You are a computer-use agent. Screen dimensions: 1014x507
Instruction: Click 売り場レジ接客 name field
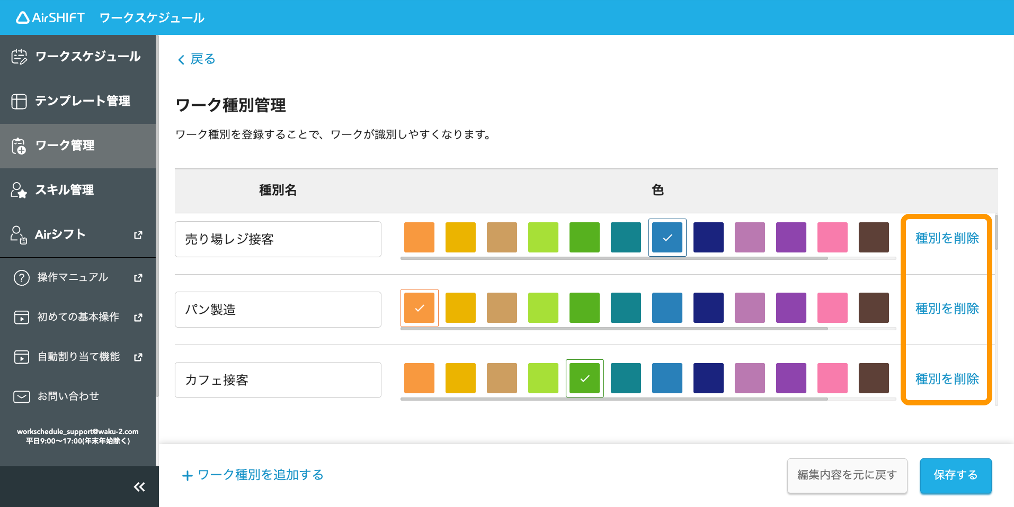click(278, 239)
